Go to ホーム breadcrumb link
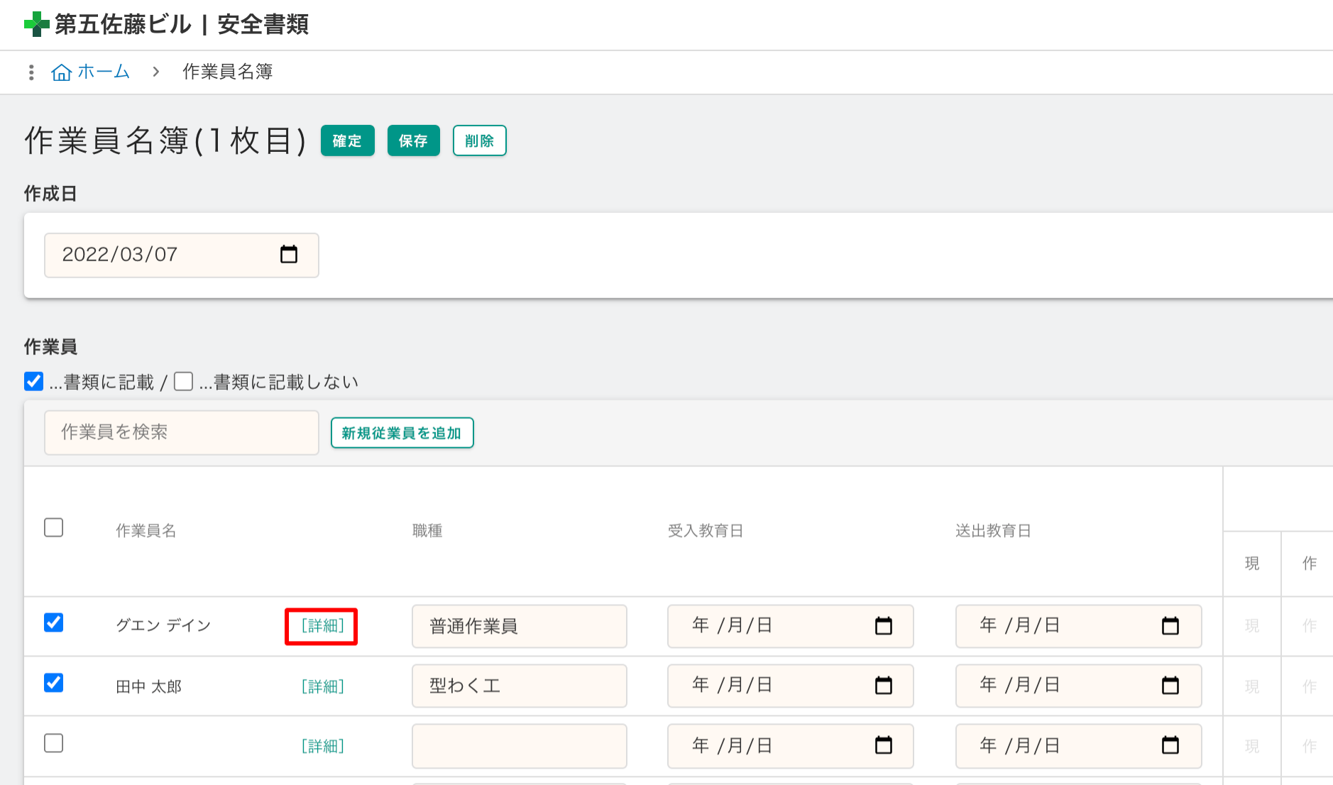Viewport: 1333px width, 785px height. coord(104,72)
